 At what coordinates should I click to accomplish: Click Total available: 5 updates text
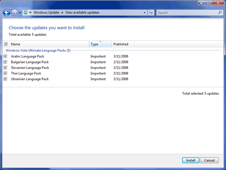[x=28, y=35]
